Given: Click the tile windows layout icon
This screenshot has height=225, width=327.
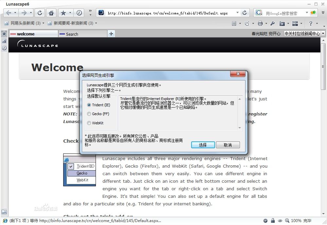Looking at the screenshot, I should click(x=295, y=23).
